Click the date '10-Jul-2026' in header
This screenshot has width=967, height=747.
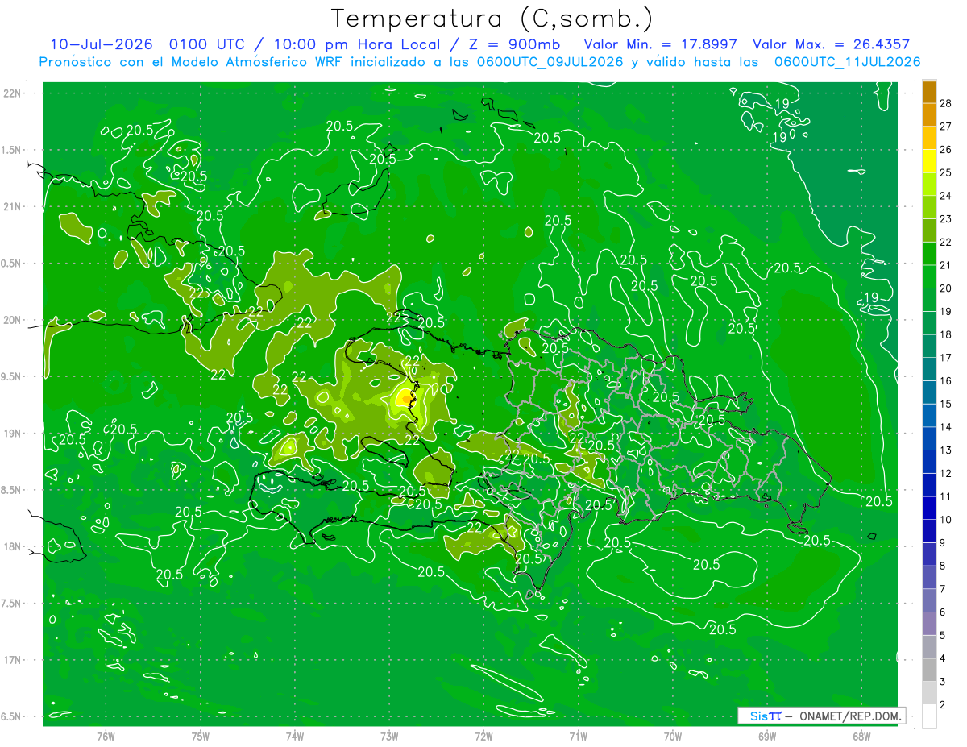click(102, 44)
